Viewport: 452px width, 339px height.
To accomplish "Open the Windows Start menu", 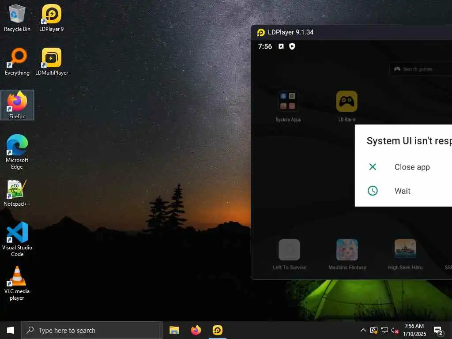I will (11, 330).
